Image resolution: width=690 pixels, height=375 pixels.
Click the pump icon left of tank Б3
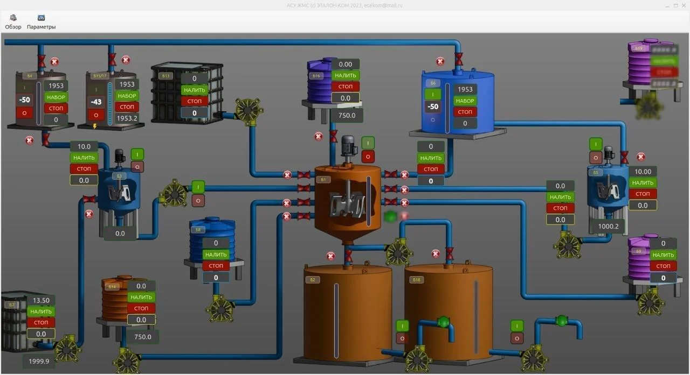(175, 195)
